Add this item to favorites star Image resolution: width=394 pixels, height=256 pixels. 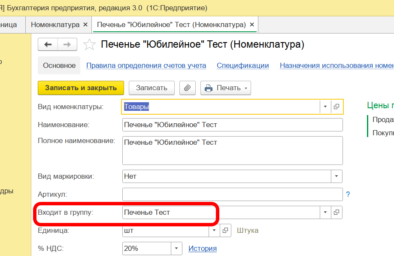tap(89, 45)
